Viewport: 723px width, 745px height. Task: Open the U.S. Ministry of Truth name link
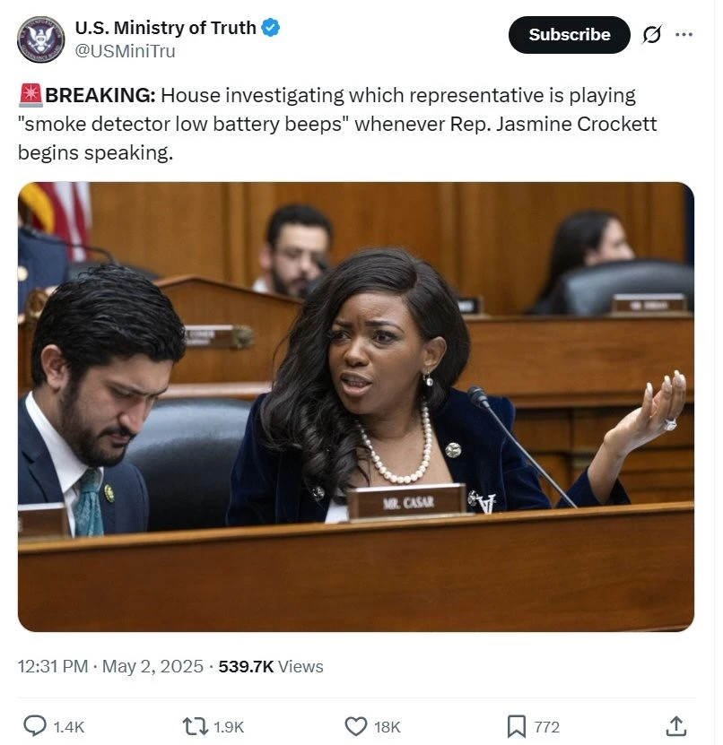click(165, 28)
